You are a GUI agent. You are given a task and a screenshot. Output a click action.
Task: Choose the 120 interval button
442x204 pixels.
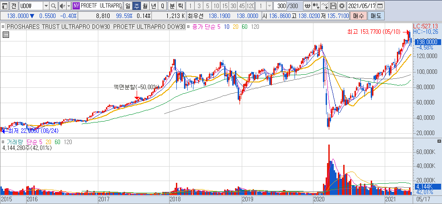pyautogui.click(x=250, y=5)
